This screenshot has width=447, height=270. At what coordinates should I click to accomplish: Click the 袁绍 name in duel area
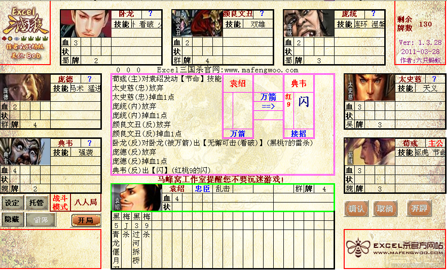coord(237,83)
